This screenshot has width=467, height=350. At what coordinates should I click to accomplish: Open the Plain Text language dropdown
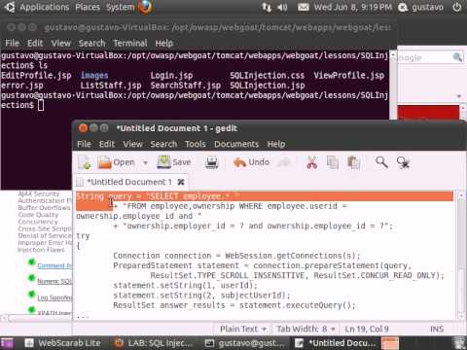(243, 329)
